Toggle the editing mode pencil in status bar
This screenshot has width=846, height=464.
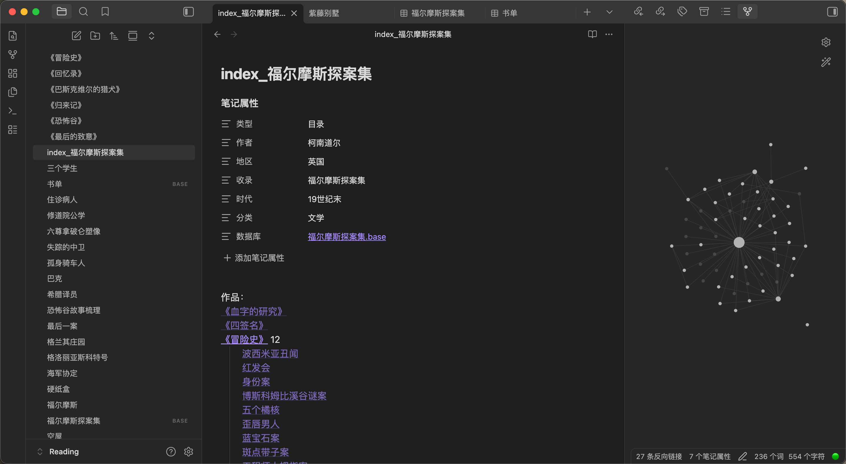[743, 456]
